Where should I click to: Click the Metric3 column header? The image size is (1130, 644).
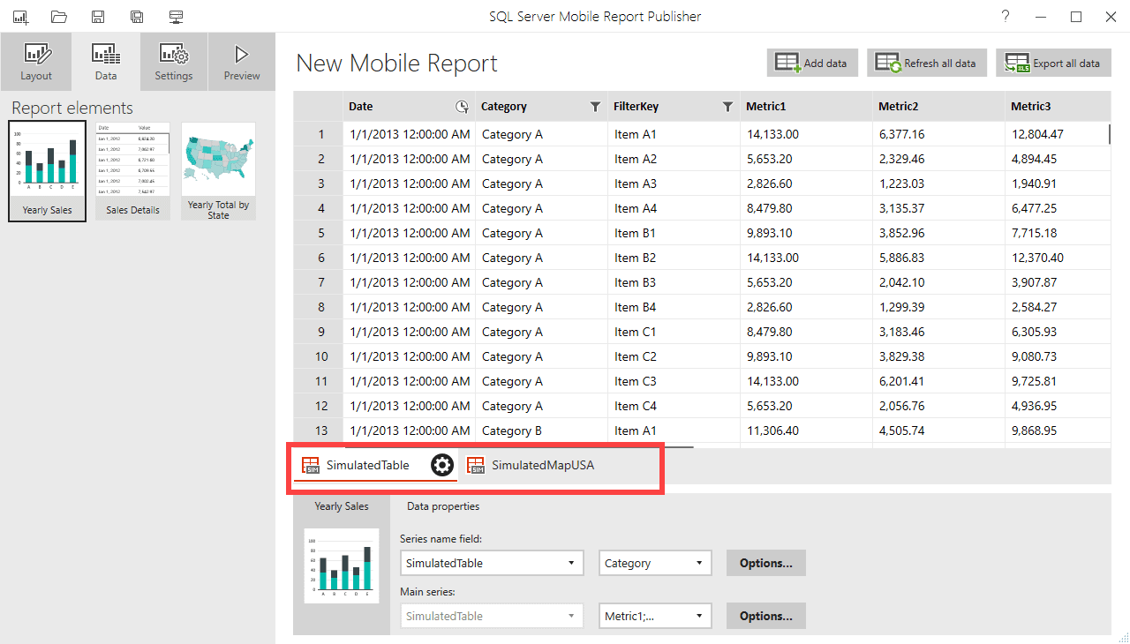pos(1058,106)
